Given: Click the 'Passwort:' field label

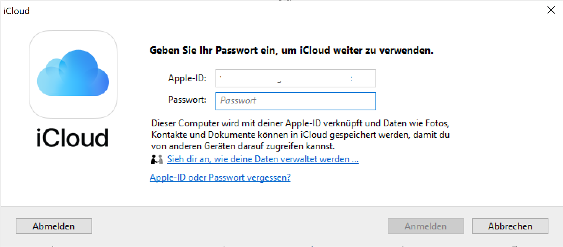Looking at the screenshot, I should [187, 100].
